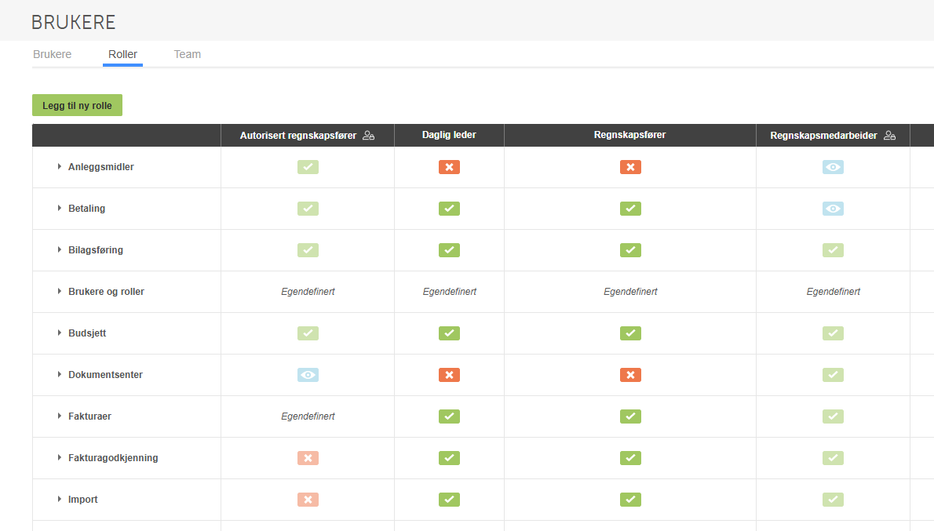Toggle Bilagsføring check for Daglig leder

tap(449, 250)
